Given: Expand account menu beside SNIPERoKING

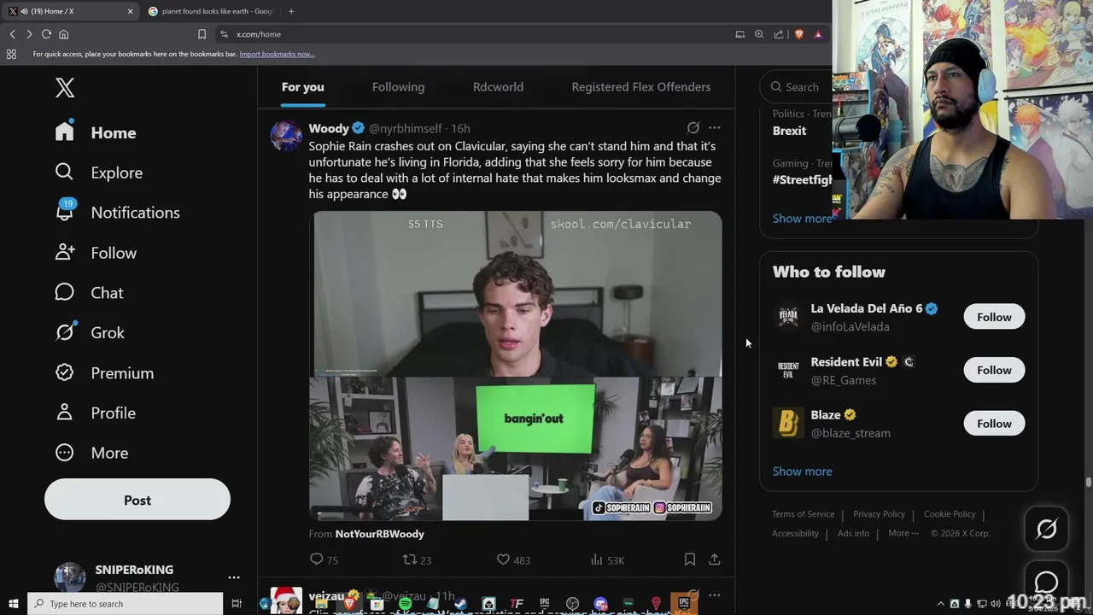Looking at the screenshot, I should point(234,577).
